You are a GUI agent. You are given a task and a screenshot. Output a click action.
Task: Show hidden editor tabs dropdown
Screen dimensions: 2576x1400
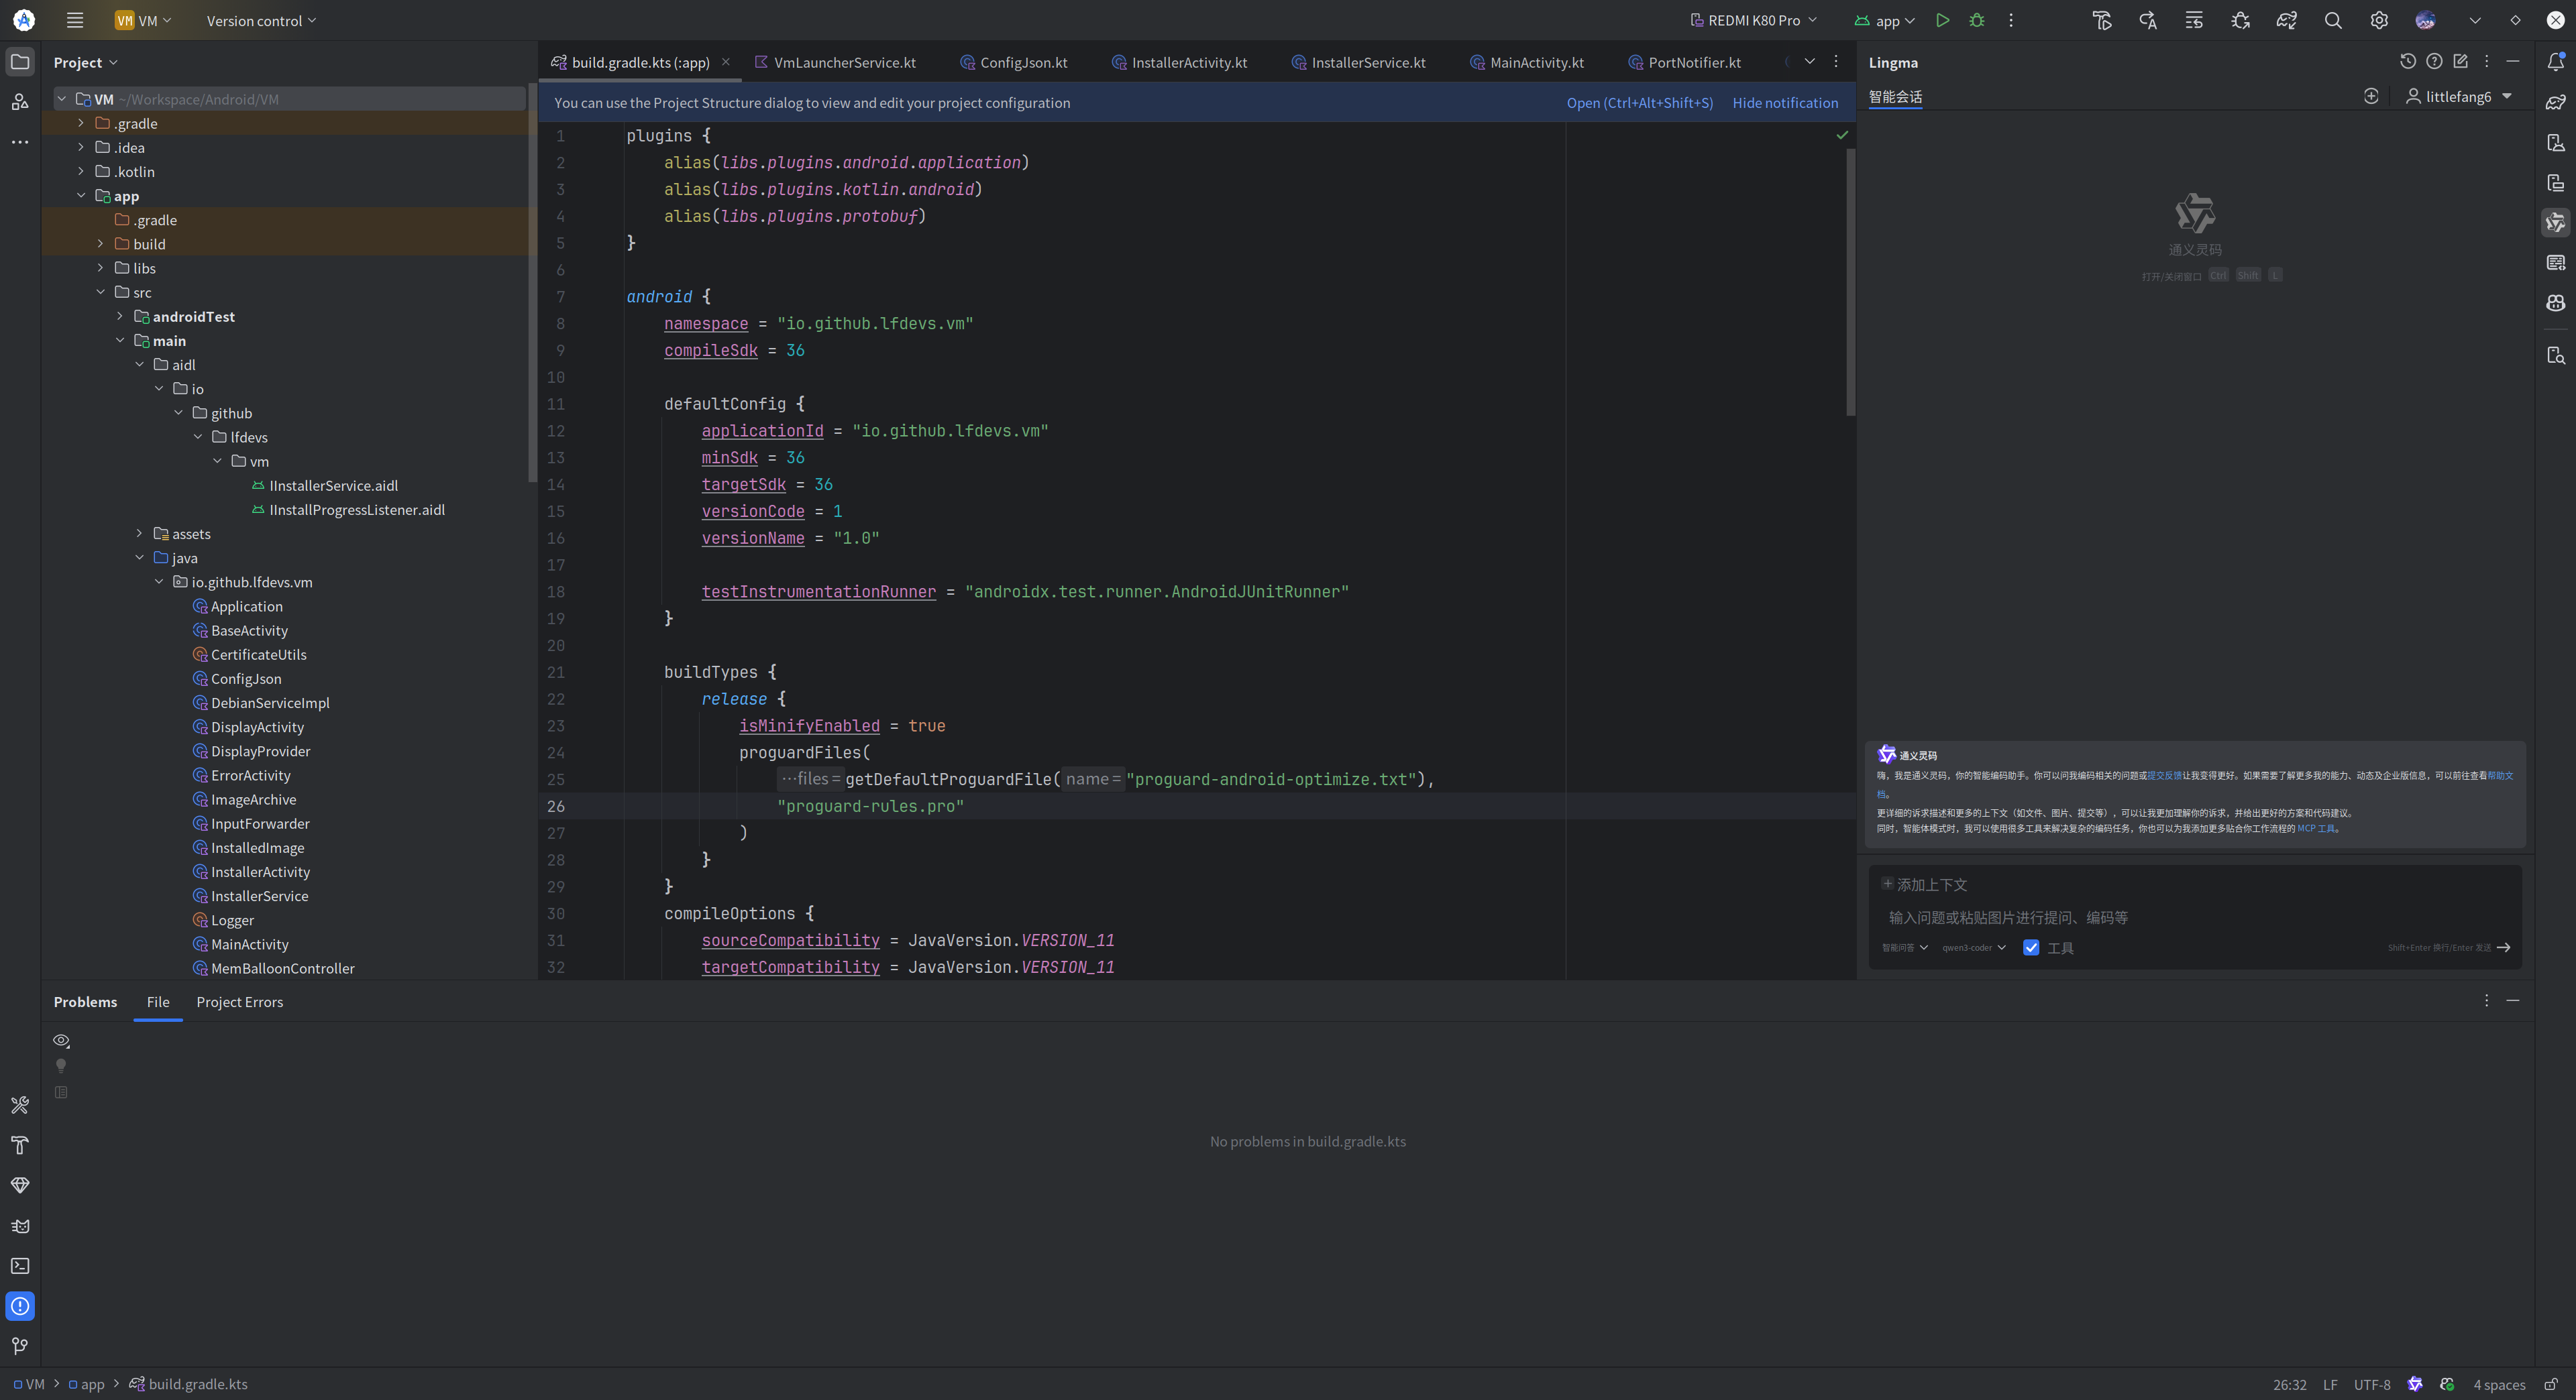1809,62
